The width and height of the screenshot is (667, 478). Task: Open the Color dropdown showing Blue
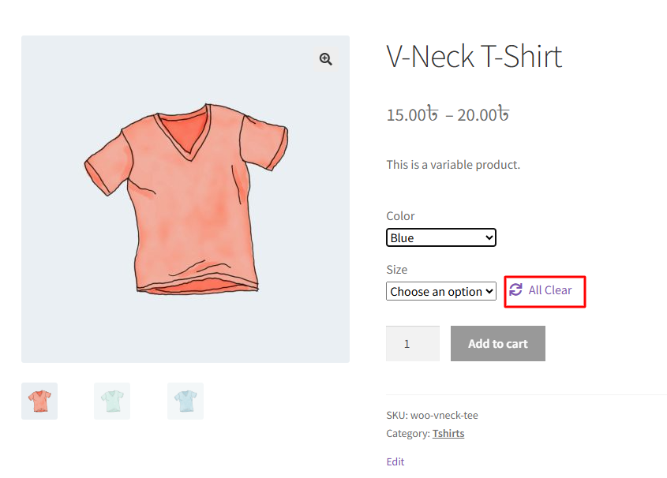(x=440, y=237)
